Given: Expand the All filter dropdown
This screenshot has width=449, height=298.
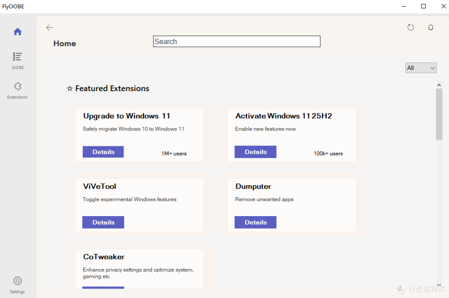Looking at the screenshot, I should pos(421,68).
